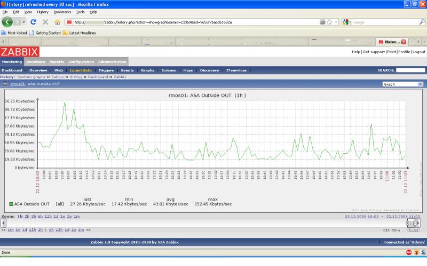Go to the Firefox home page icon
427x266 pixels.
pos(57,22)
